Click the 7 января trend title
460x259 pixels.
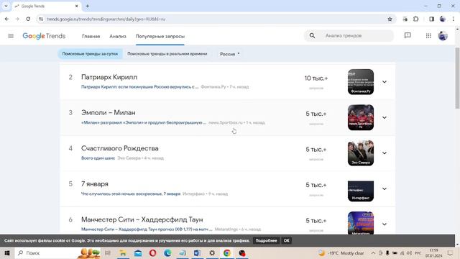95,184
